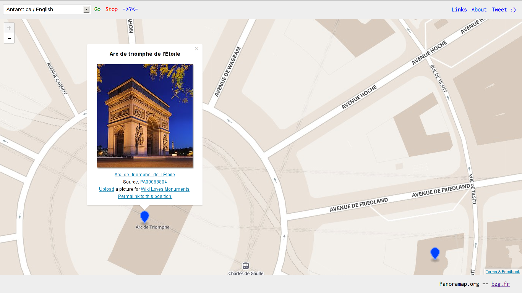The width and height of the screenshot is (522, 293).
Task: Click the popup title Arc de triomphe de l'Étoile
Action: [145, 54]
